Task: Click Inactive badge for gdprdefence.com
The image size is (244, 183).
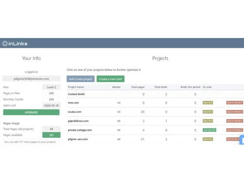Action: pos(208,121)
